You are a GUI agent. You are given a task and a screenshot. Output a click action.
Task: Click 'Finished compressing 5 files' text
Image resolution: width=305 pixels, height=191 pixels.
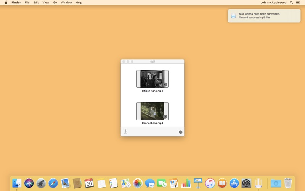254,18
